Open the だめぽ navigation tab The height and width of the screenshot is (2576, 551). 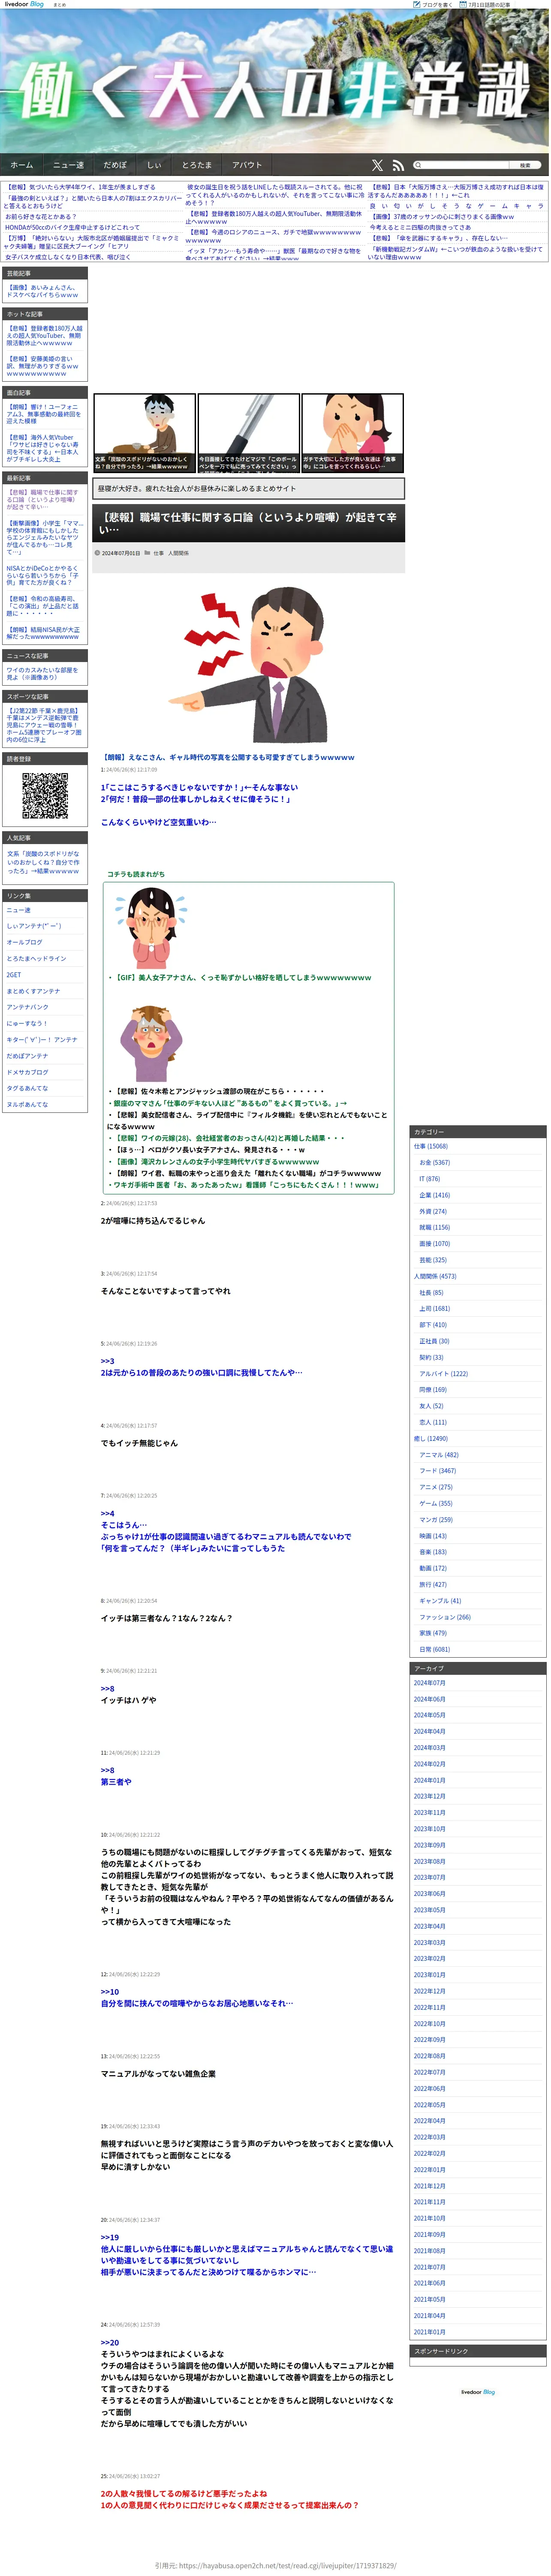coord(115,165)
